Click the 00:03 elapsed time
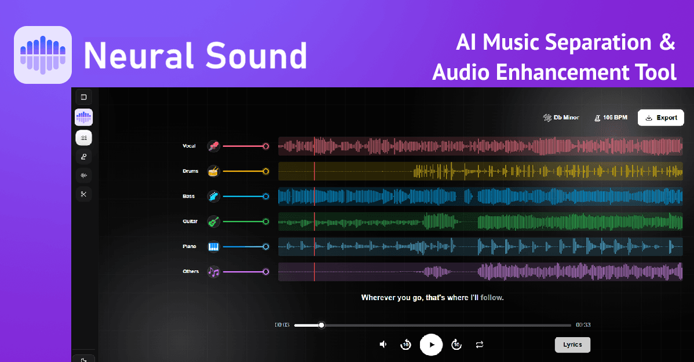The width and height of the screenshot is (694, 362). [x=282, y=325]
